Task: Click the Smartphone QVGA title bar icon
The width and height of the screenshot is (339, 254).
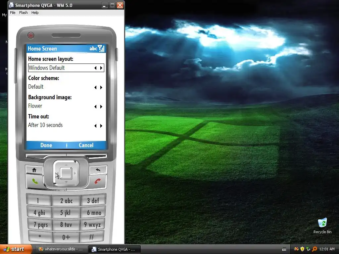Action: pos(11,5)
